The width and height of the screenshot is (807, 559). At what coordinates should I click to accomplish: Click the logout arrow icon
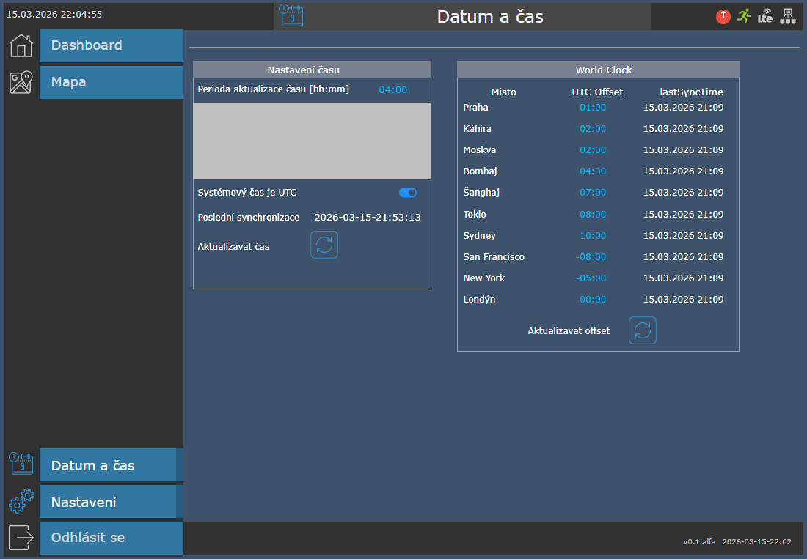21,537
